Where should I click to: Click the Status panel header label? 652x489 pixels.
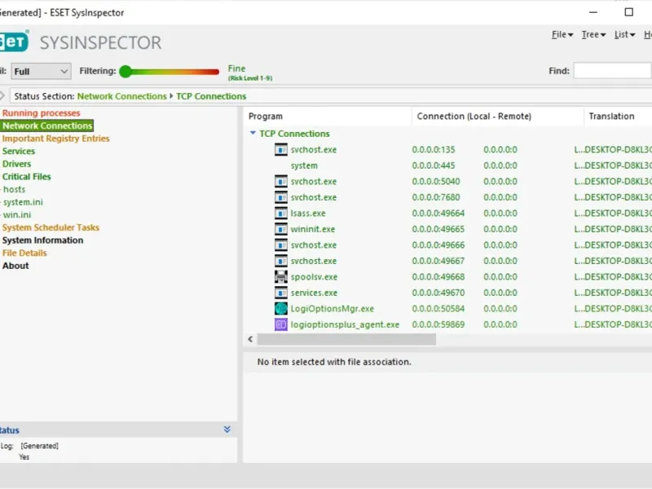click(10, 430)
